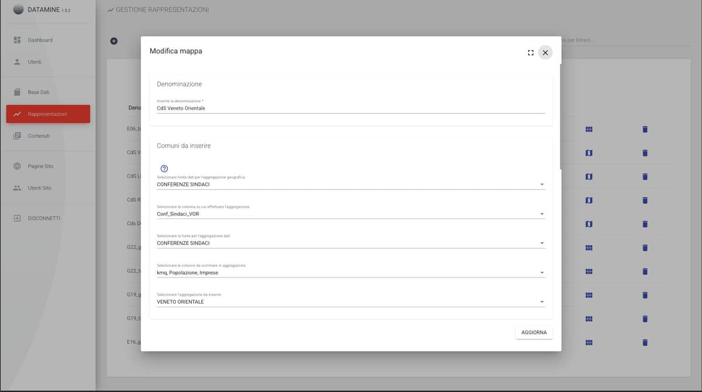
Task: Close the Modifica mappa dialog
Action: pos(545,53)
